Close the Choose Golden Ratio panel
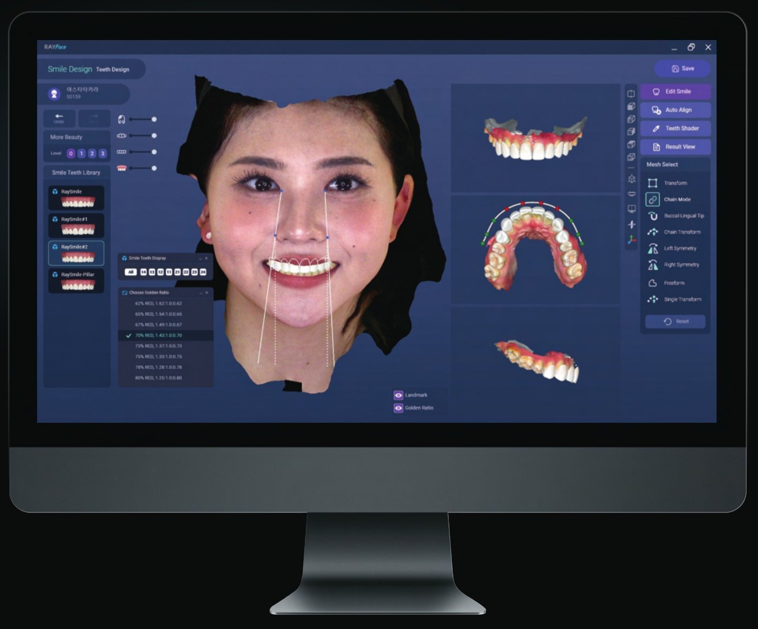Screen dimensions: 758x629 207,293
